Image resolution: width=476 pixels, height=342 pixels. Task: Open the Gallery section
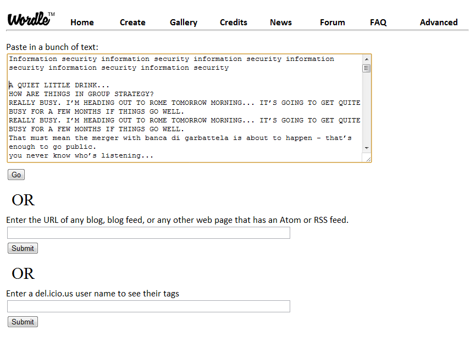pyautogui.click(x=184, y=23)
